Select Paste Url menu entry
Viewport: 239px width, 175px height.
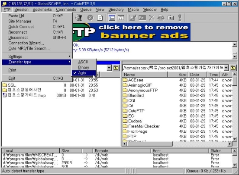click(36, 16)
